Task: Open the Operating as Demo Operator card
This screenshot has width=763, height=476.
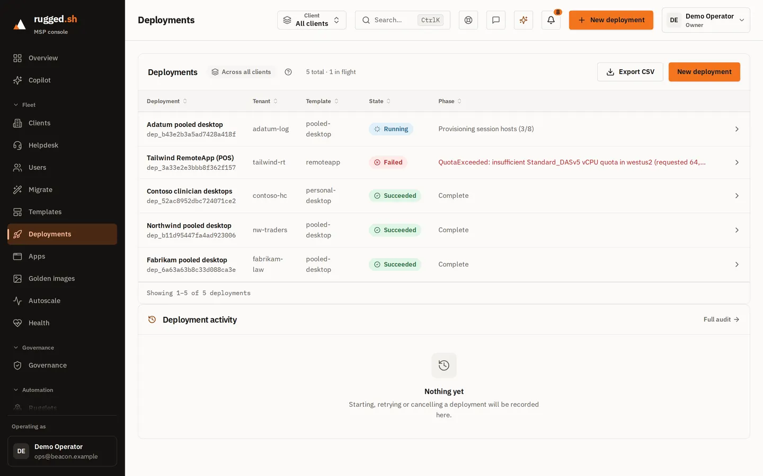Action: tap(62, 451)
